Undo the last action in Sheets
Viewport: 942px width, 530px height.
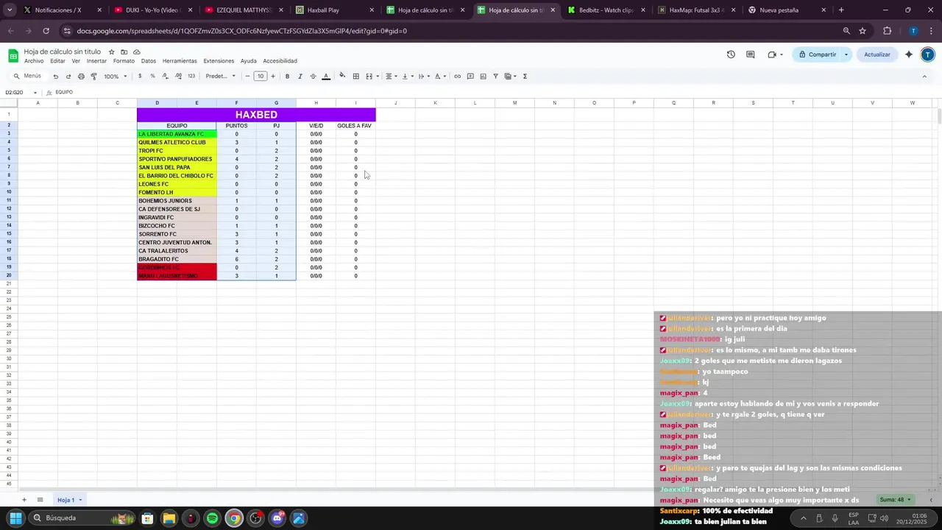tap(55, 77)
